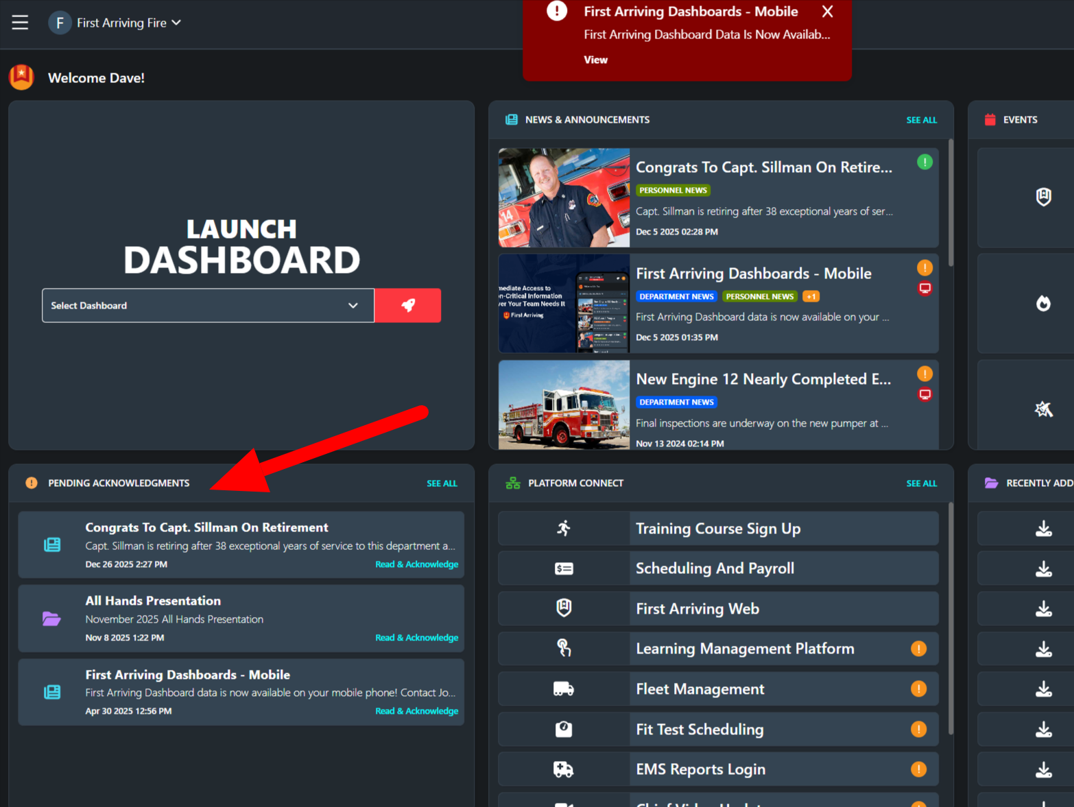
Task: Click the dollar bill Scheduling And Payroll icon
Action: [564, 568]
